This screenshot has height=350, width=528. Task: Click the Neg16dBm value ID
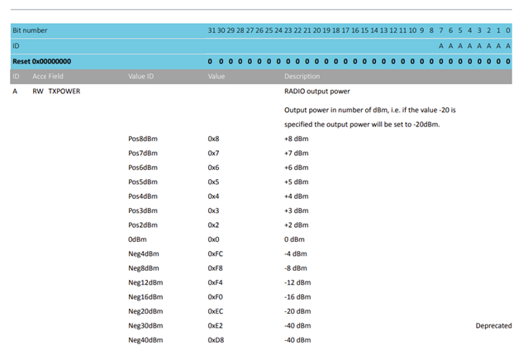point(145,296)
